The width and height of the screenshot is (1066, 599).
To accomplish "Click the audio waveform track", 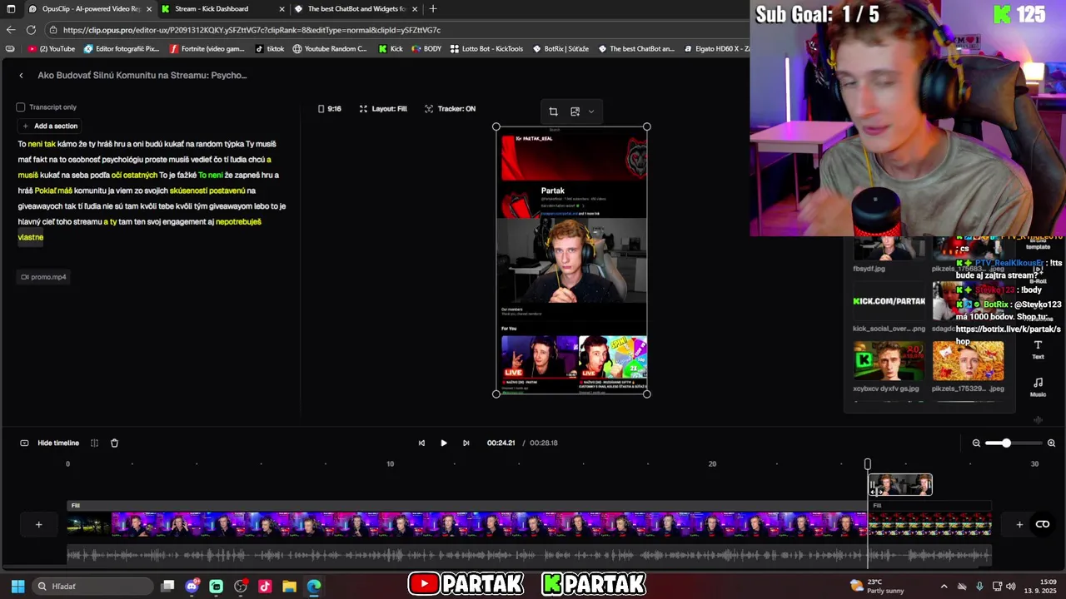I will [529, 554].
